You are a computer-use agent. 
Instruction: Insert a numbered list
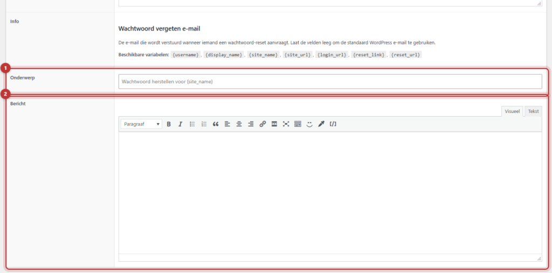tap(204, 124)
